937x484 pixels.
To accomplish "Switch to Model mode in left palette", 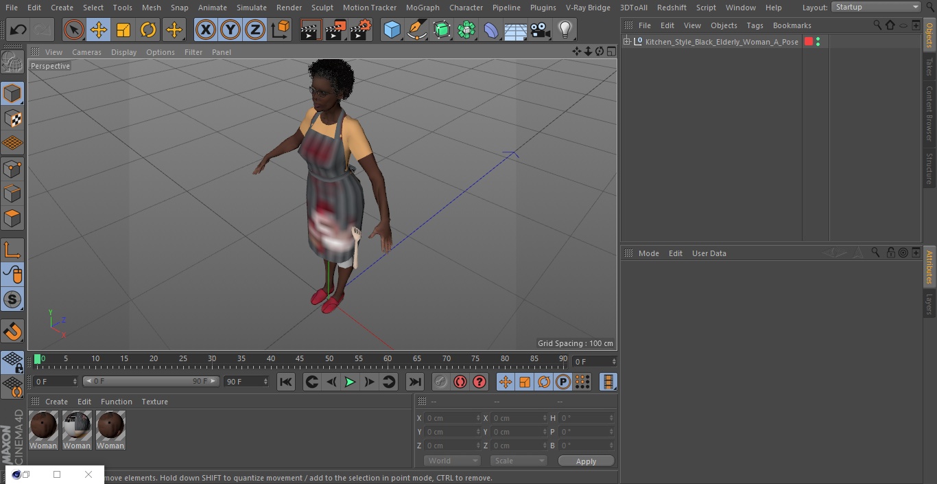I will click(12, 93).
